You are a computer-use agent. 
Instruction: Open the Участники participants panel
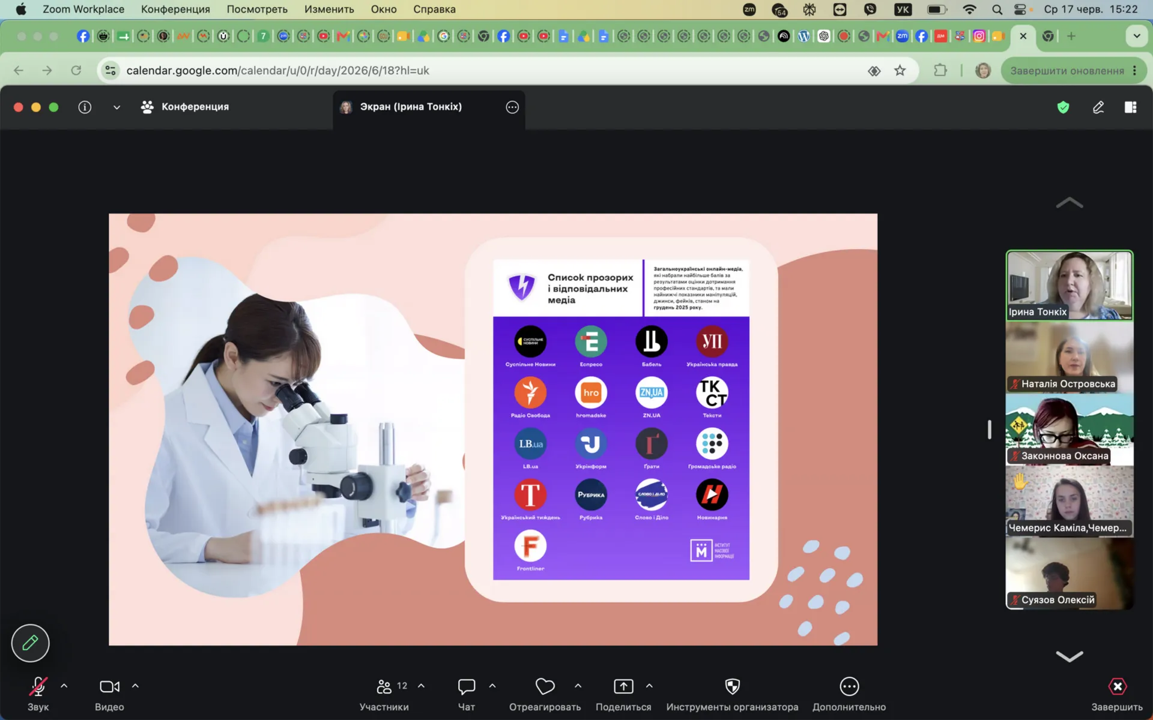tap(384, 694)
